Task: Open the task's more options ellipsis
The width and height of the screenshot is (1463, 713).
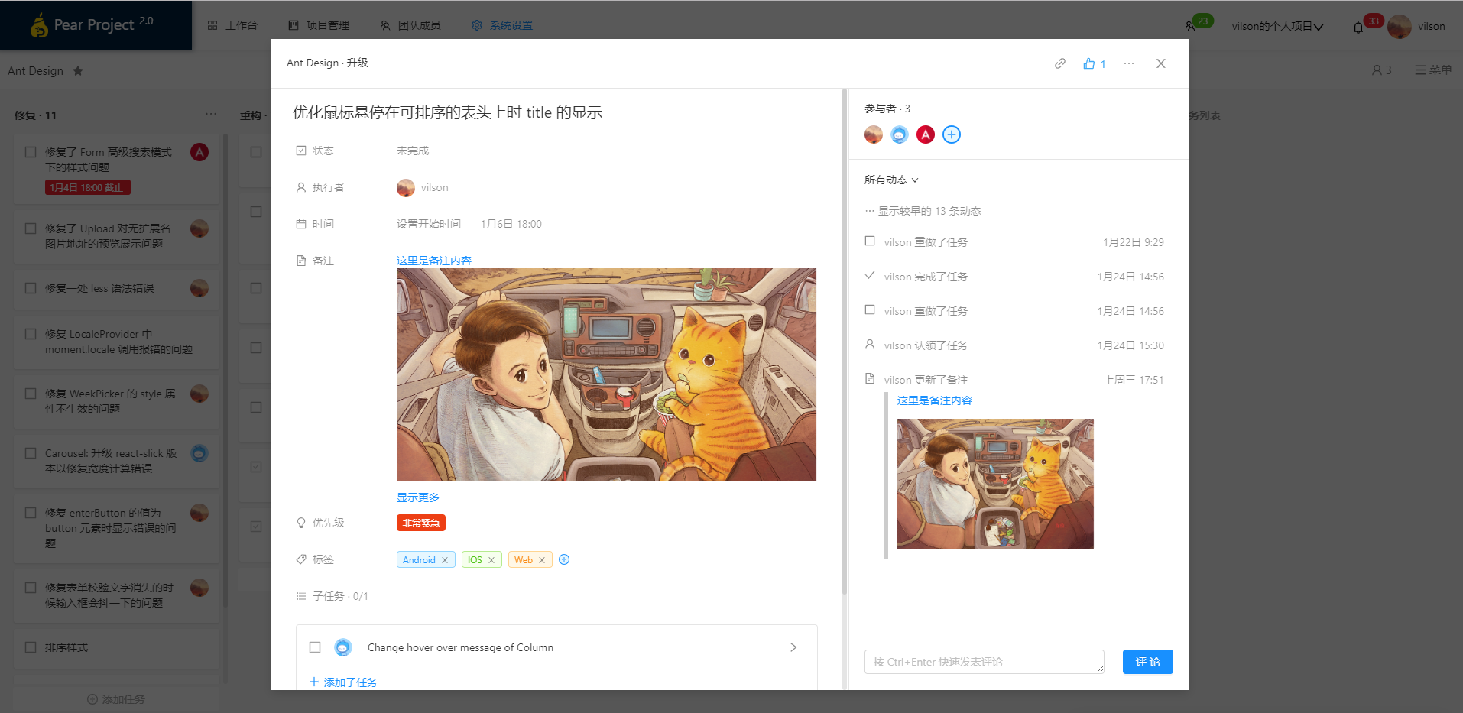Action: click(x=1129, y=63)
